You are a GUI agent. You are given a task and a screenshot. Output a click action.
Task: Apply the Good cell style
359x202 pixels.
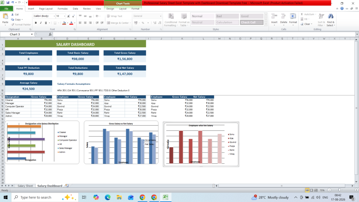(x=252, y=16)
